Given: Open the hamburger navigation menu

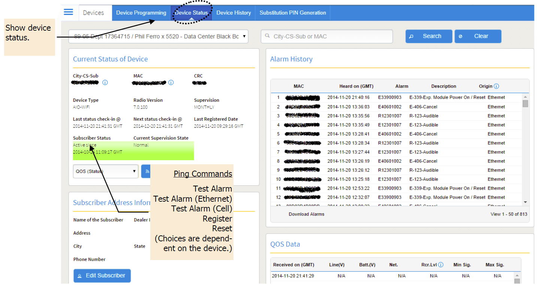Looking at the screenshot, I should (x=68, y=12).
